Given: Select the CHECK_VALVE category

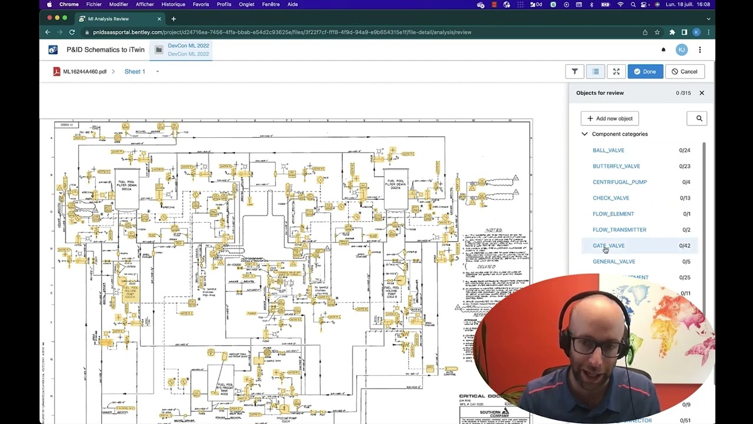Looking at the screenshot, I should (x=611, y=198).
